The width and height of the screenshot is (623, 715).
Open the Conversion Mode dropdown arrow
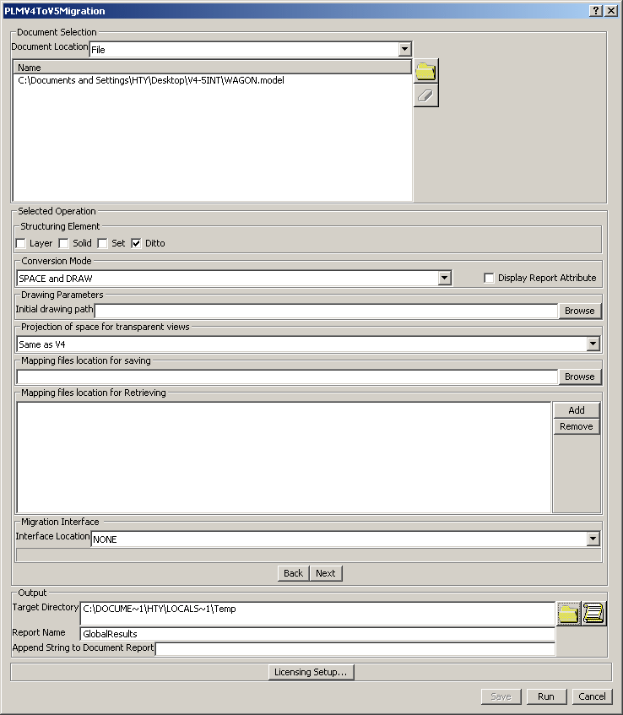(x=445, y=279)
